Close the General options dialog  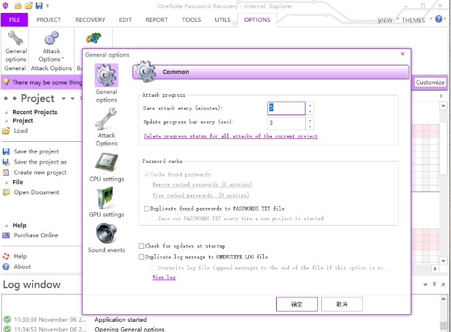pos(402,54)
